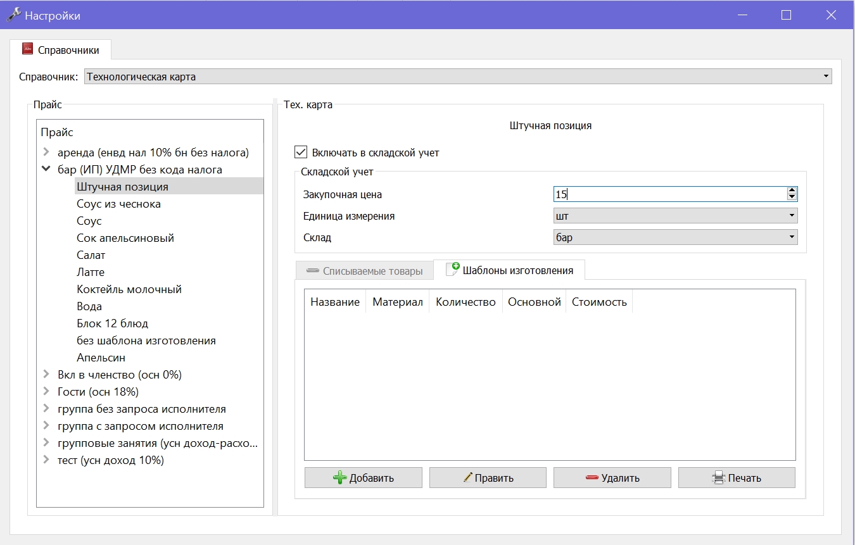
Task: Select Салат in the price tree
Action: pyautogui.click(x=91, y=255)
